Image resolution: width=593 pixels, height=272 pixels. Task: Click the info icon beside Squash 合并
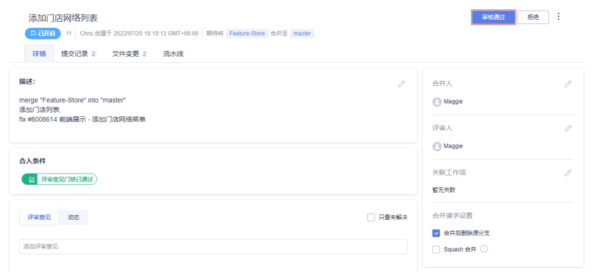pyautogui.click(x=484, y=249)
